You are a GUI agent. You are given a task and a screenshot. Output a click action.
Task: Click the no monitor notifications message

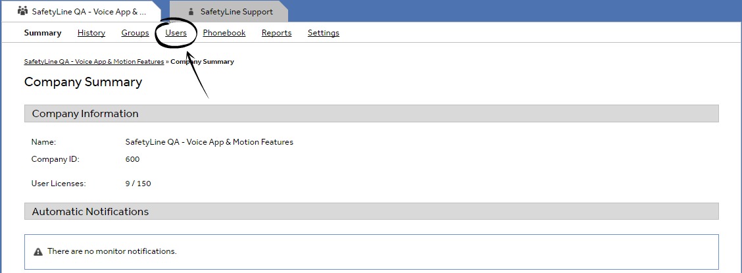click(x=112, y=251)
